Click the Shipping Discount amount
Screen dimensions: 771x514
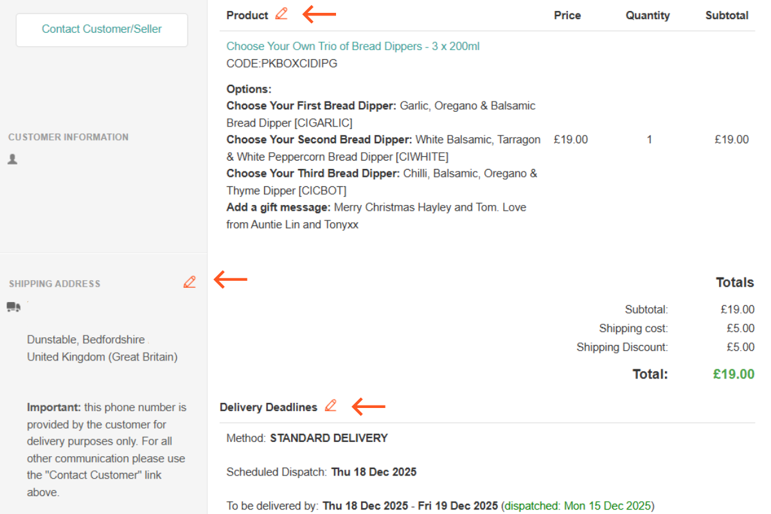click(x=740, y=347)
